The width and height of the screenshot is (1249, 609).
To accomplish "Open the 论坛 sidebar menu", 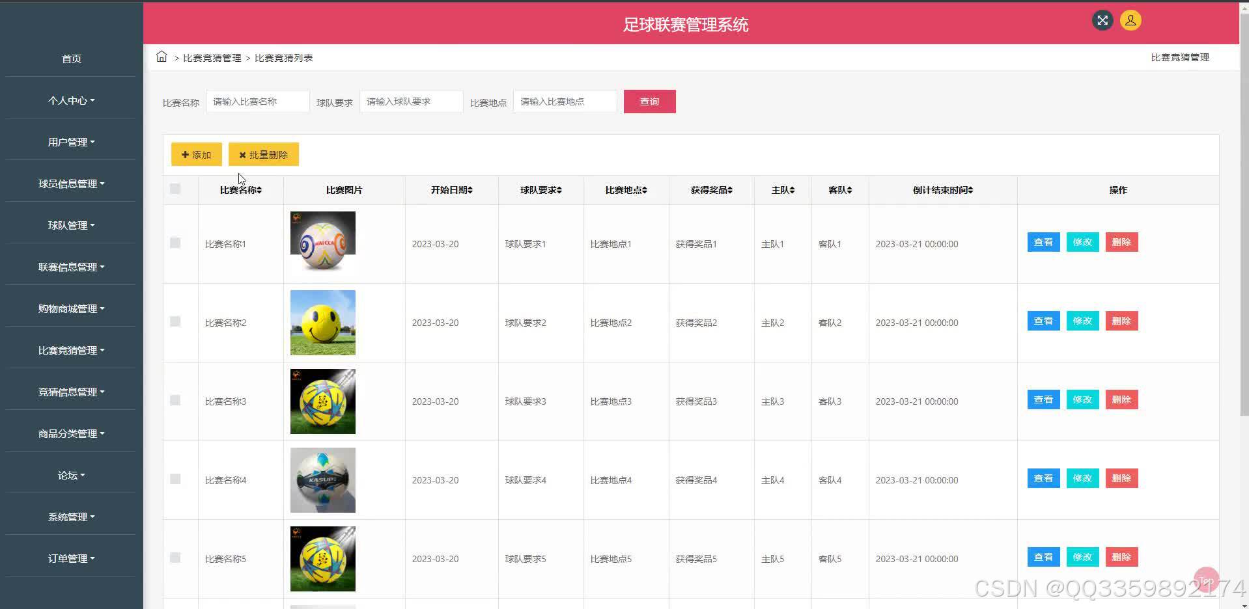I will 71,475.
